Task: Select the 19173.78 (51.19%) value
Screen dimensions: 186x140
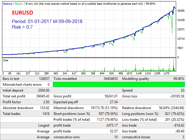Action: [x=104, y=108]
